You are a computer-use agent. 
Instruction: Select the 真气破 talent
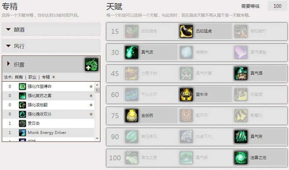click(205, 157)
